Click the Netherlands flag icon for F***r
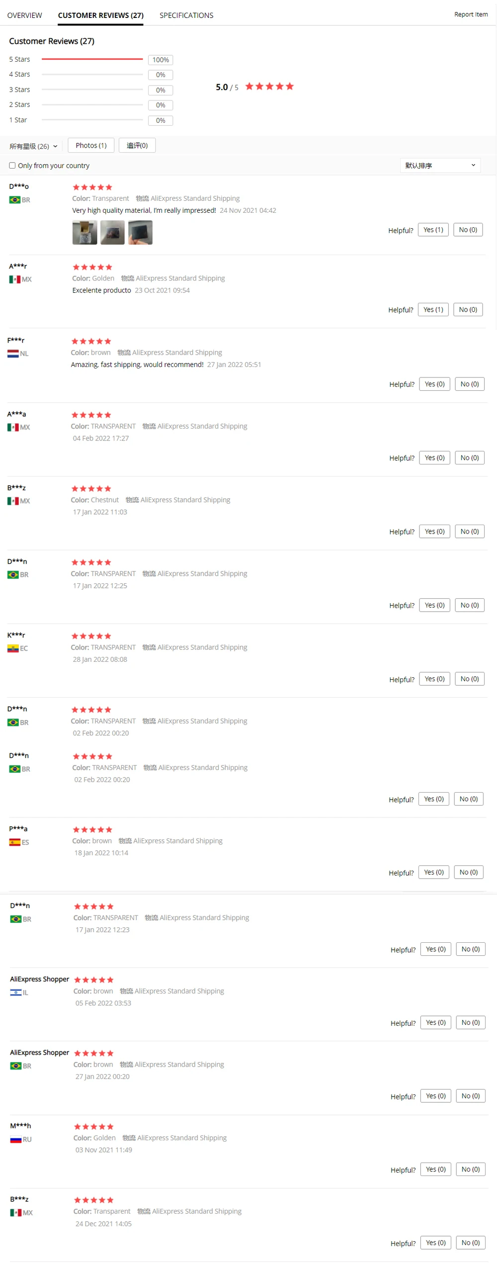Viewport: 497px width, 1268px height. [x=13, y=354]
